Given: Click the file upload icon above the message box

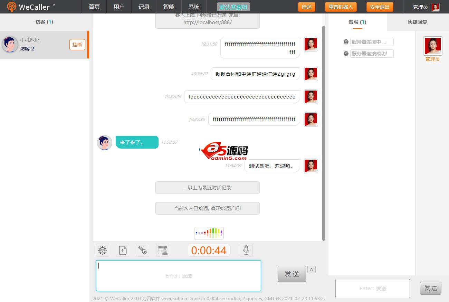Looking at the screenshot, I should pyautogui.click(x=122, y=250).
